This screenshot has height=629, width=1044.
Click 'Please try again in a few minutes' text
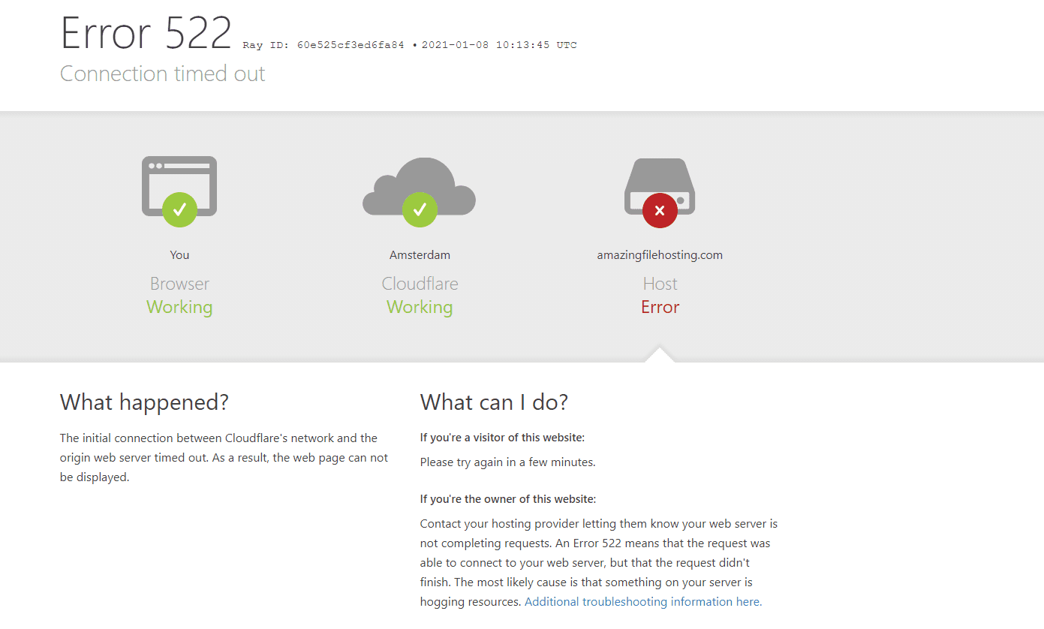click(x=507, y=462)
